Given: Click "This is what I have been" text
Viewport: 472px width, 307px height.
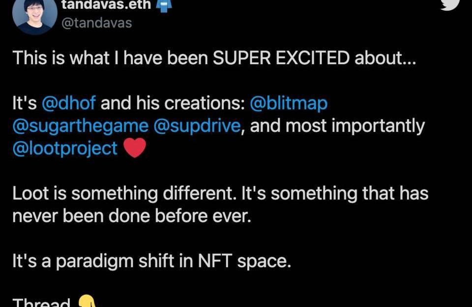Looking at the screenshot, I should 110,58.
